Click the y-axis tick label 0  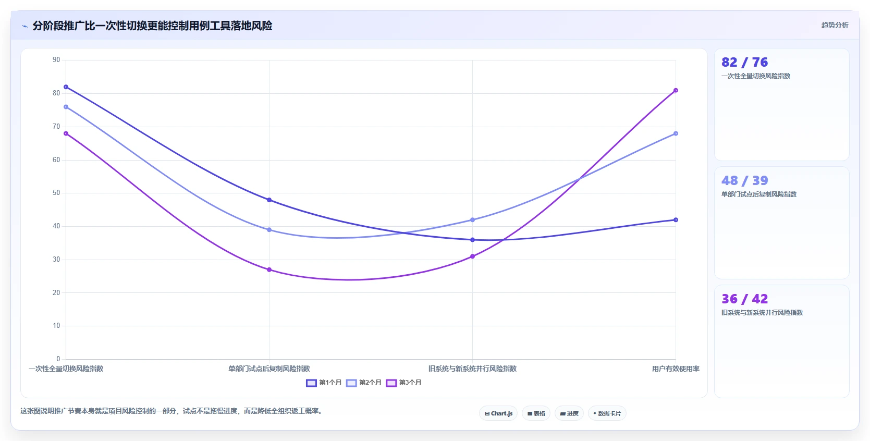[x=58, y=359]
